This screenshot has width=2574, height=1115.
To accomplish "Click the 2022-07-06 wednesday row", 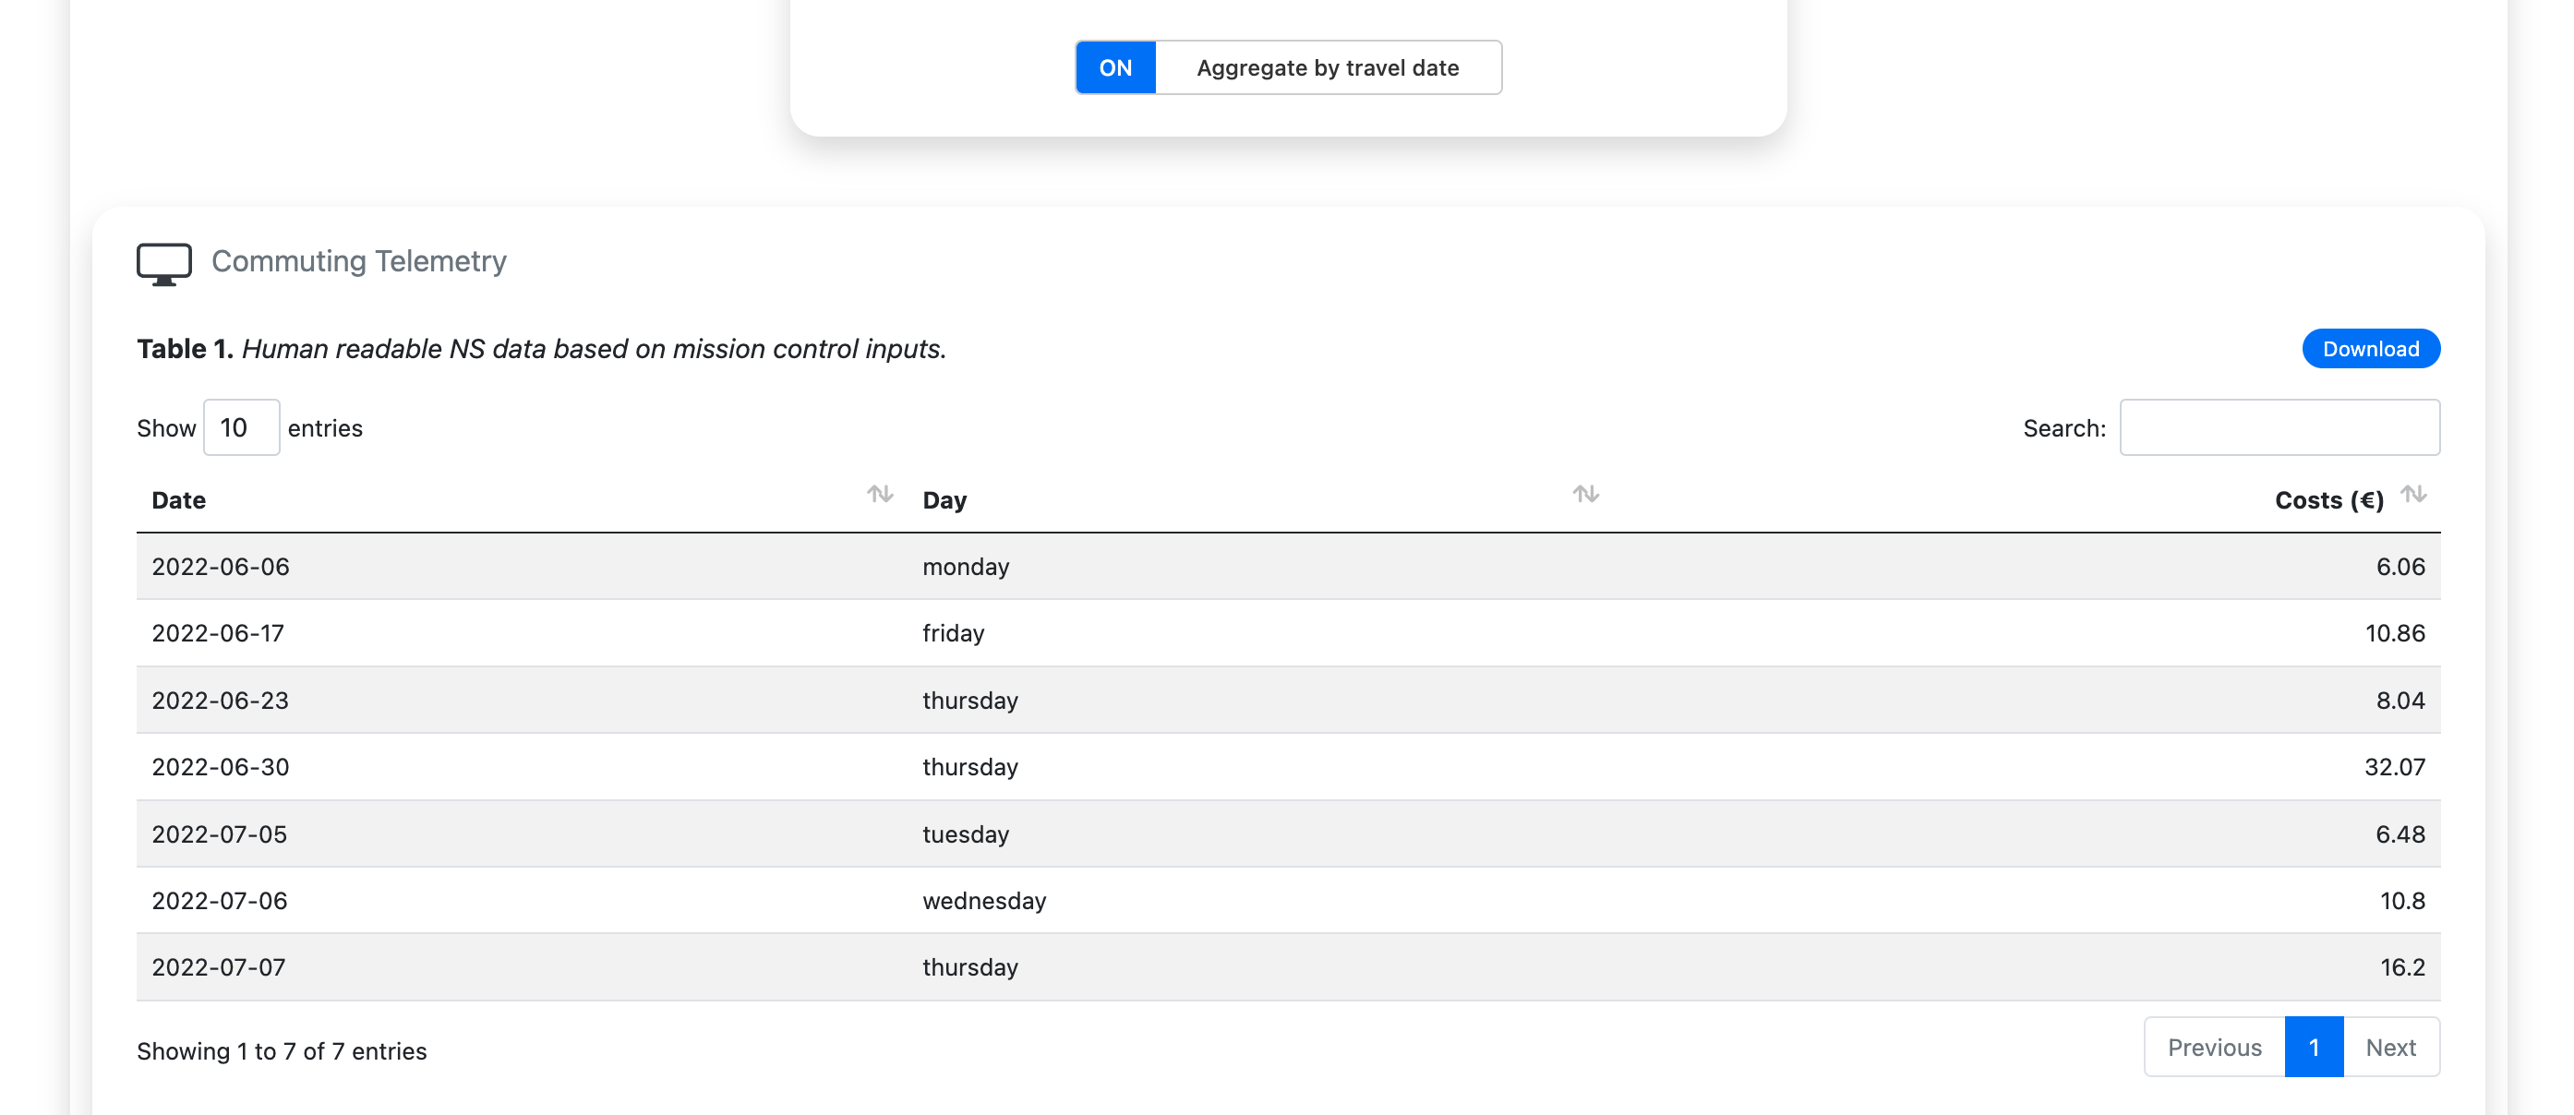I will 1287,900.
